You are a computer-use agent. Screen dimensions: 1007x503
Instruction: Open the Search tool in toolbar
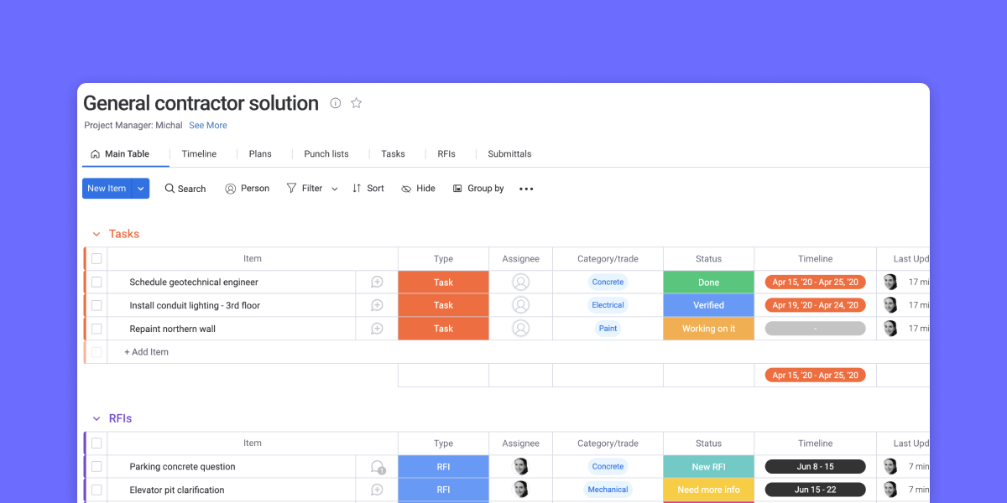tap(185, 189)
